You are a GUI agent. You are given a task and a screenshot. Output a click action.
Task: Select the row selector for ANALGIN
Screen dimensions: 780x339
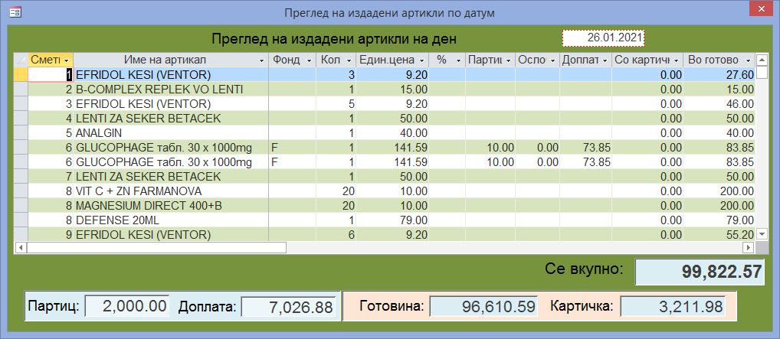point(21,133)
